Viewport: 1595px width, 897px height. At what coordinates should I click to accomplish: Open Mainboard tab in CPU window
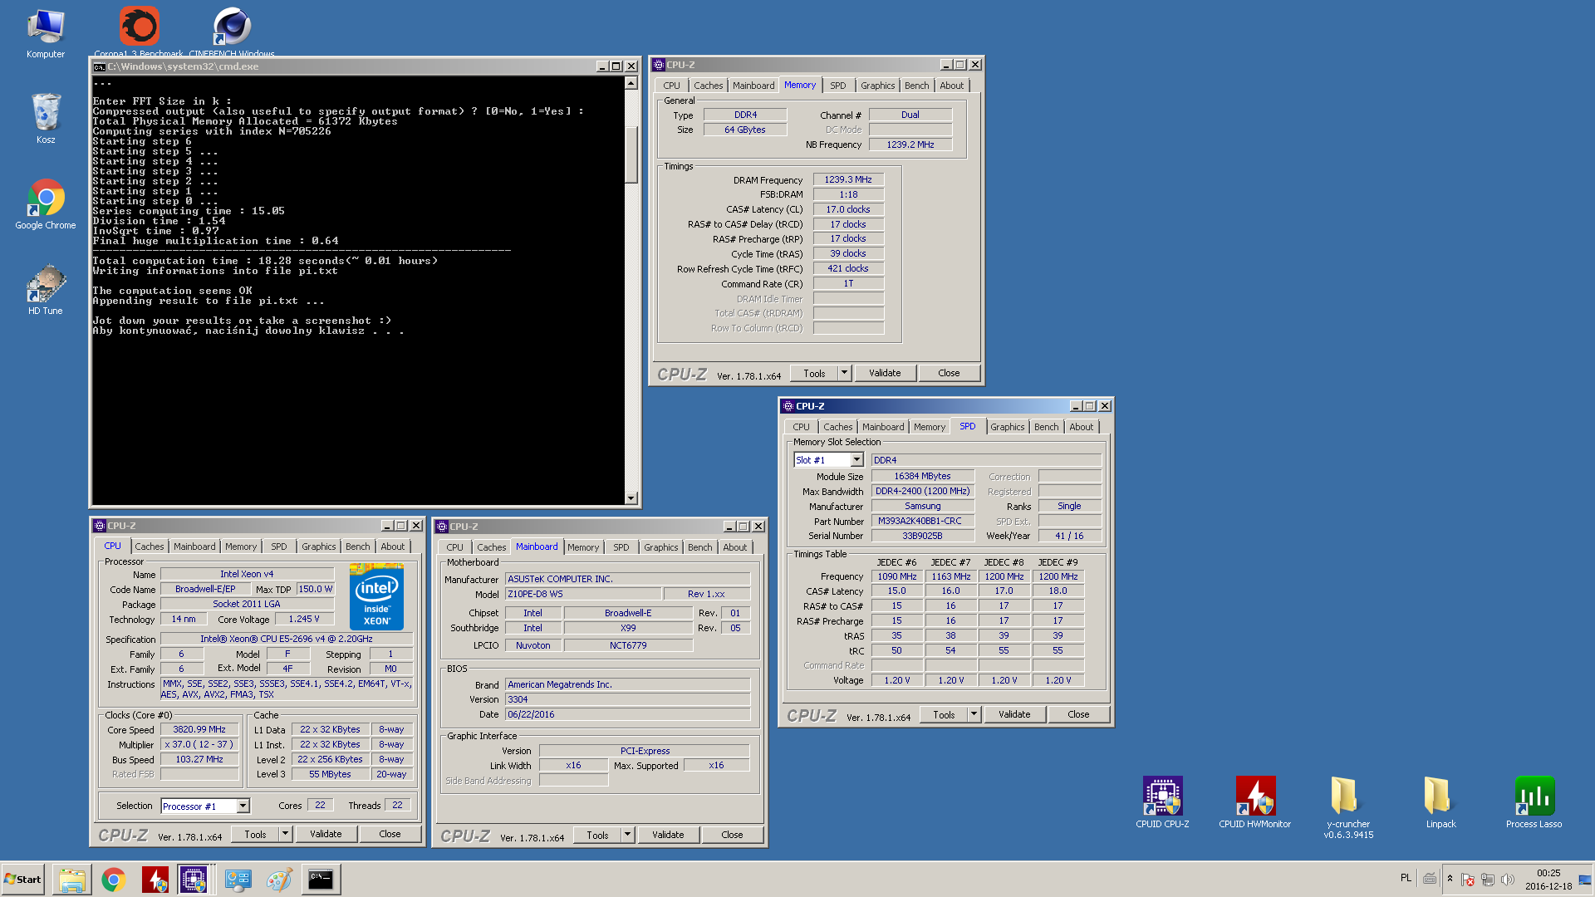tap(194, 547)
